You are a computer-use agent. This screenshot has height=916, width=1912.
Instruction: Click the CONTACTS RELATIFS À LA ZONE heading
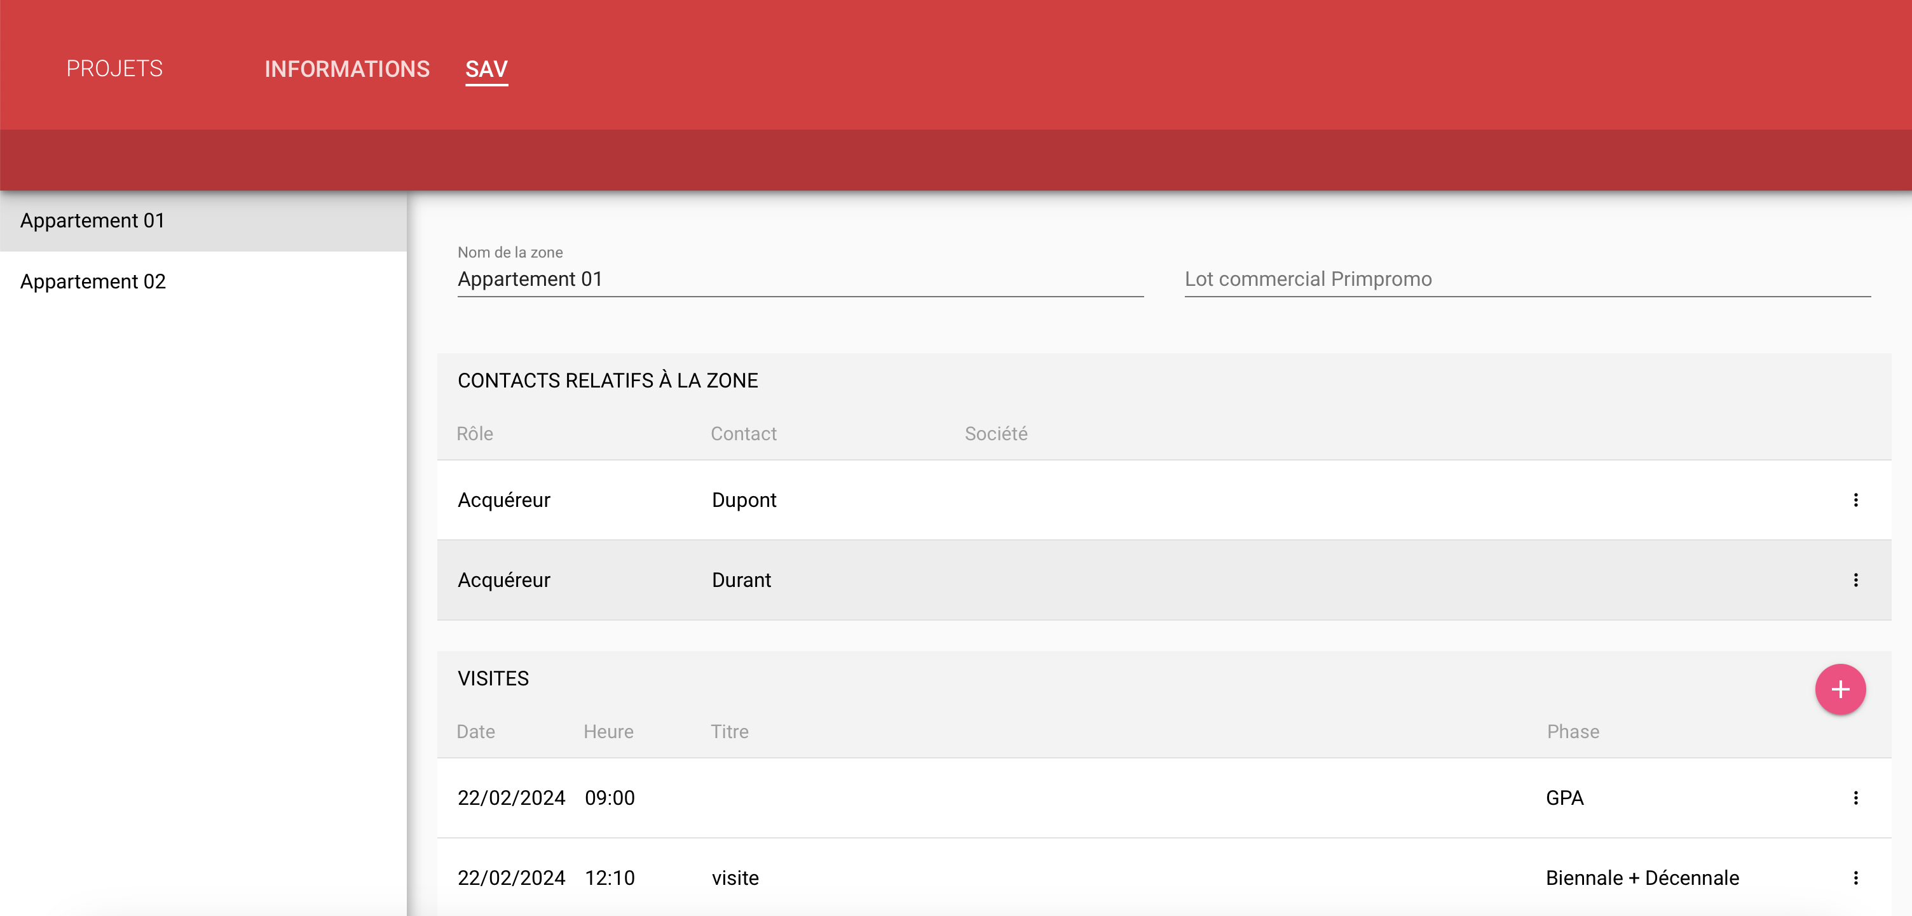pos(608,381)
